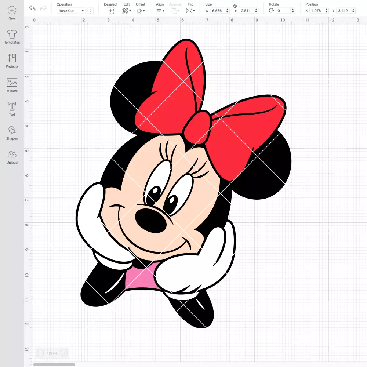
Task: Click the Height value field
Action: point(246,11)
